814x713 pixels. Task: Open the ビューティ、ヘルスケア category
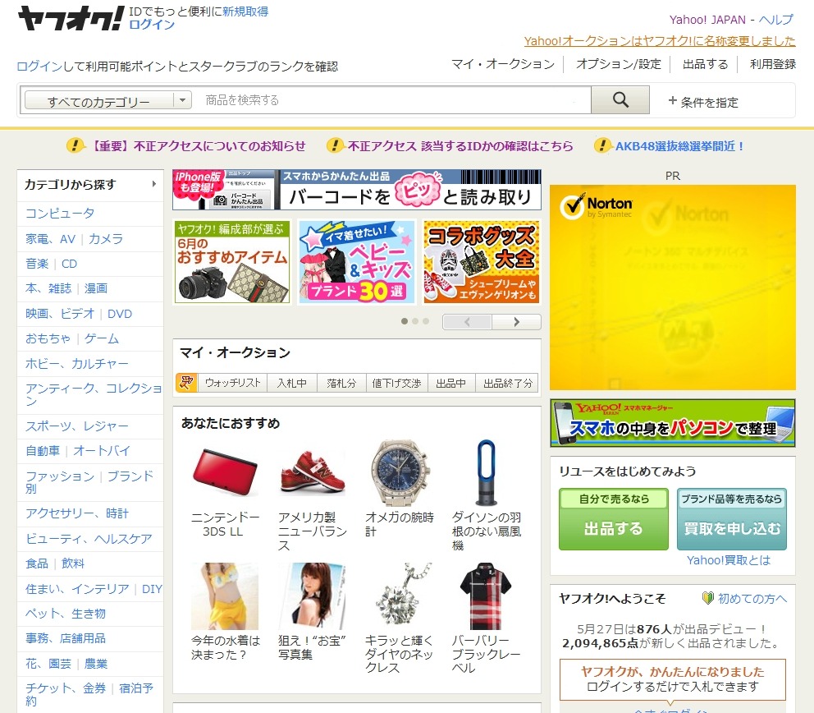coord(89,538)
